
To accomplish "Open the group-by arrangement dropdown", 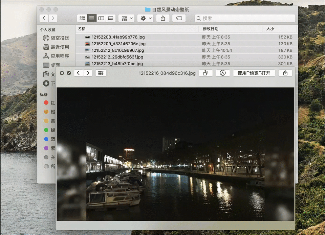I will 126,18.
